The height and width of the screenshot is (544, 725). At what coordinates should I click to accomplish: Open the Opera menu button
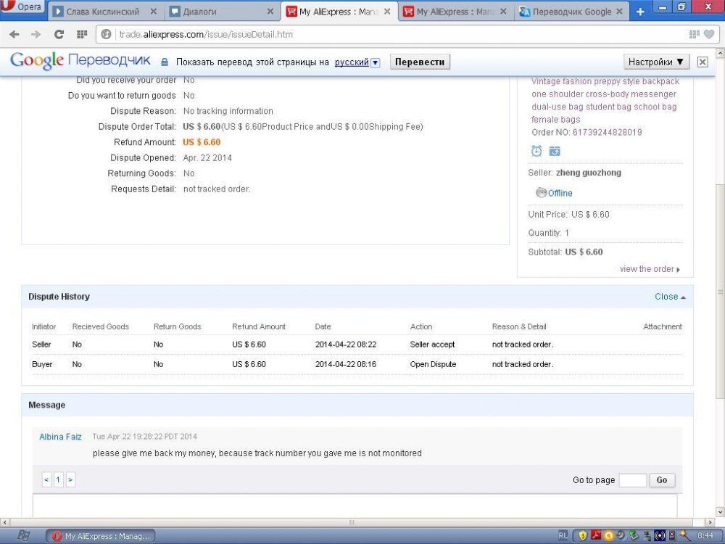point(23,7)
